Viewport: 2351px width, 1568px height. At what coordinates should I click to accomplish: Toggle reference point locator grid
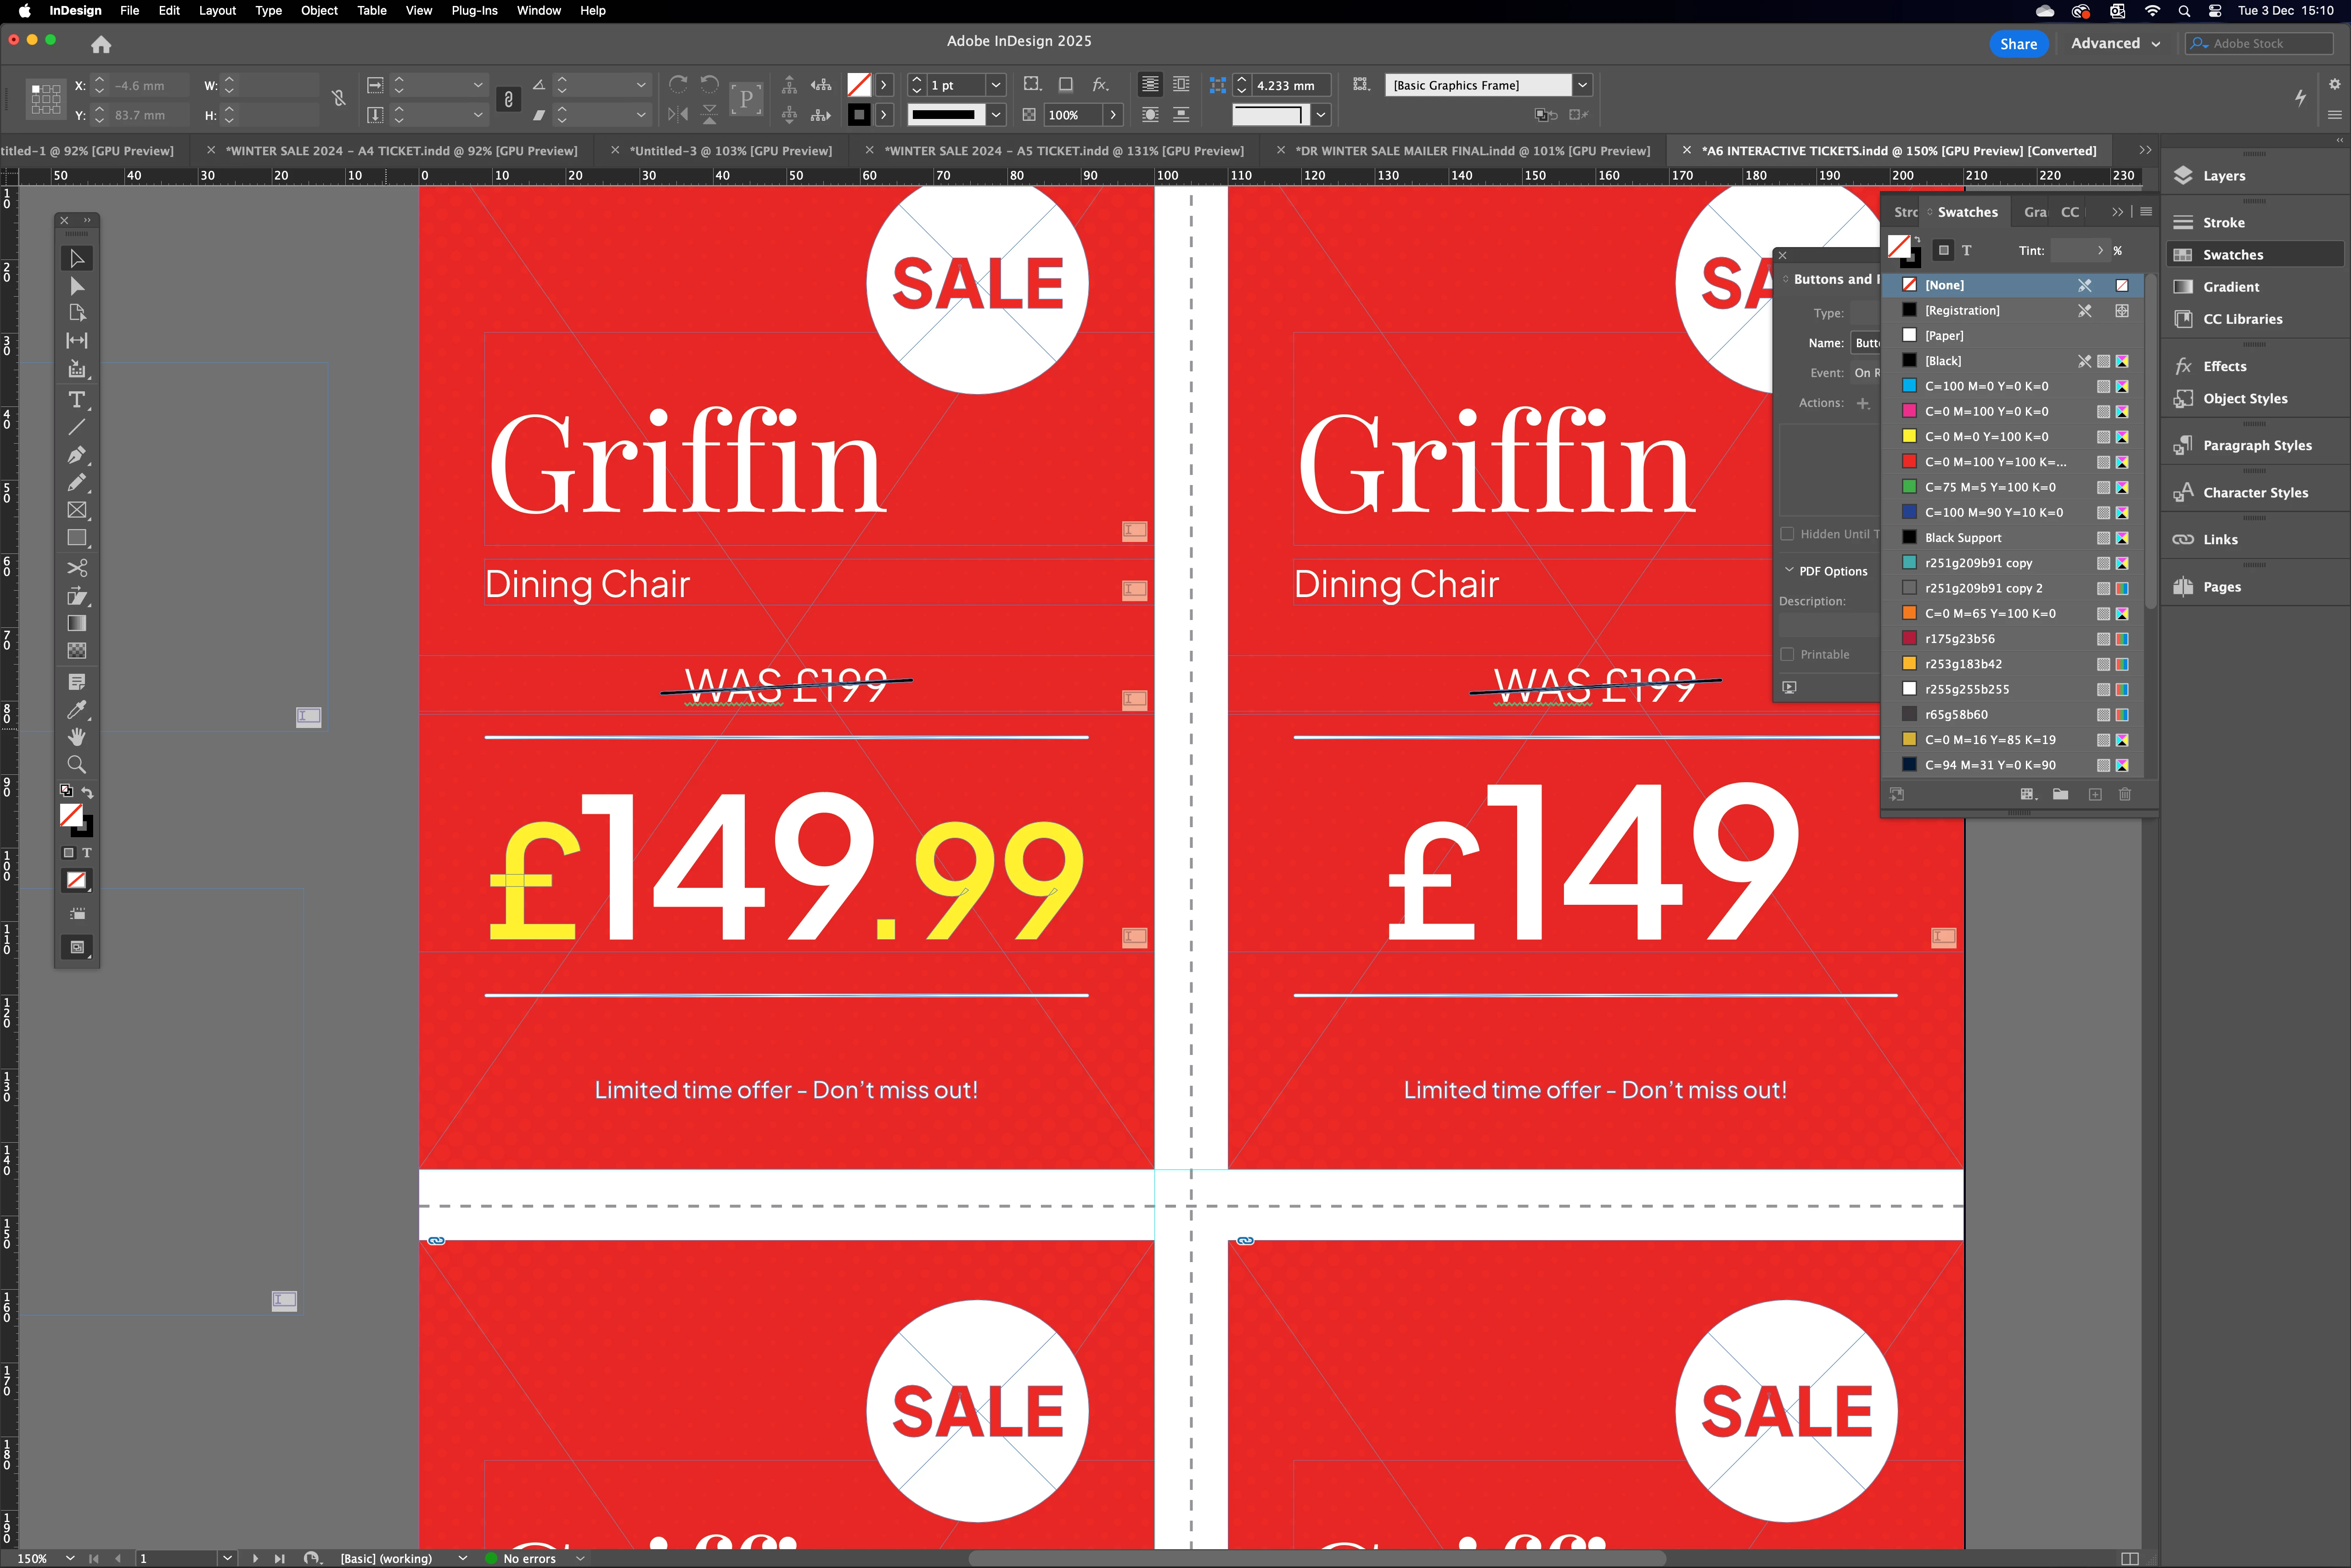(x=46, y=99)
